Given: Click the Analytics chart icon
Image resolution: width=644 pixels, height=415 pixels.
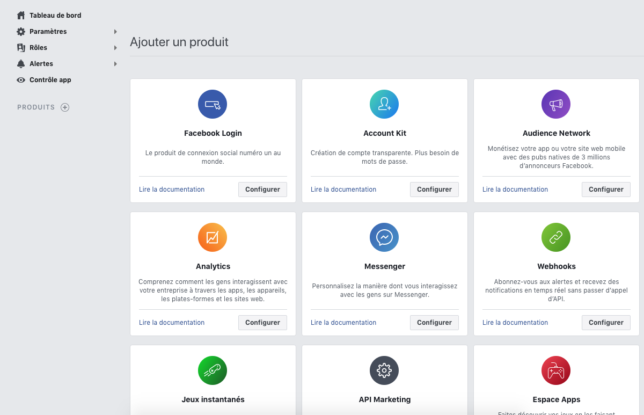Looking at the screenshot, I should pyautogui.click(x=213, y=237).
